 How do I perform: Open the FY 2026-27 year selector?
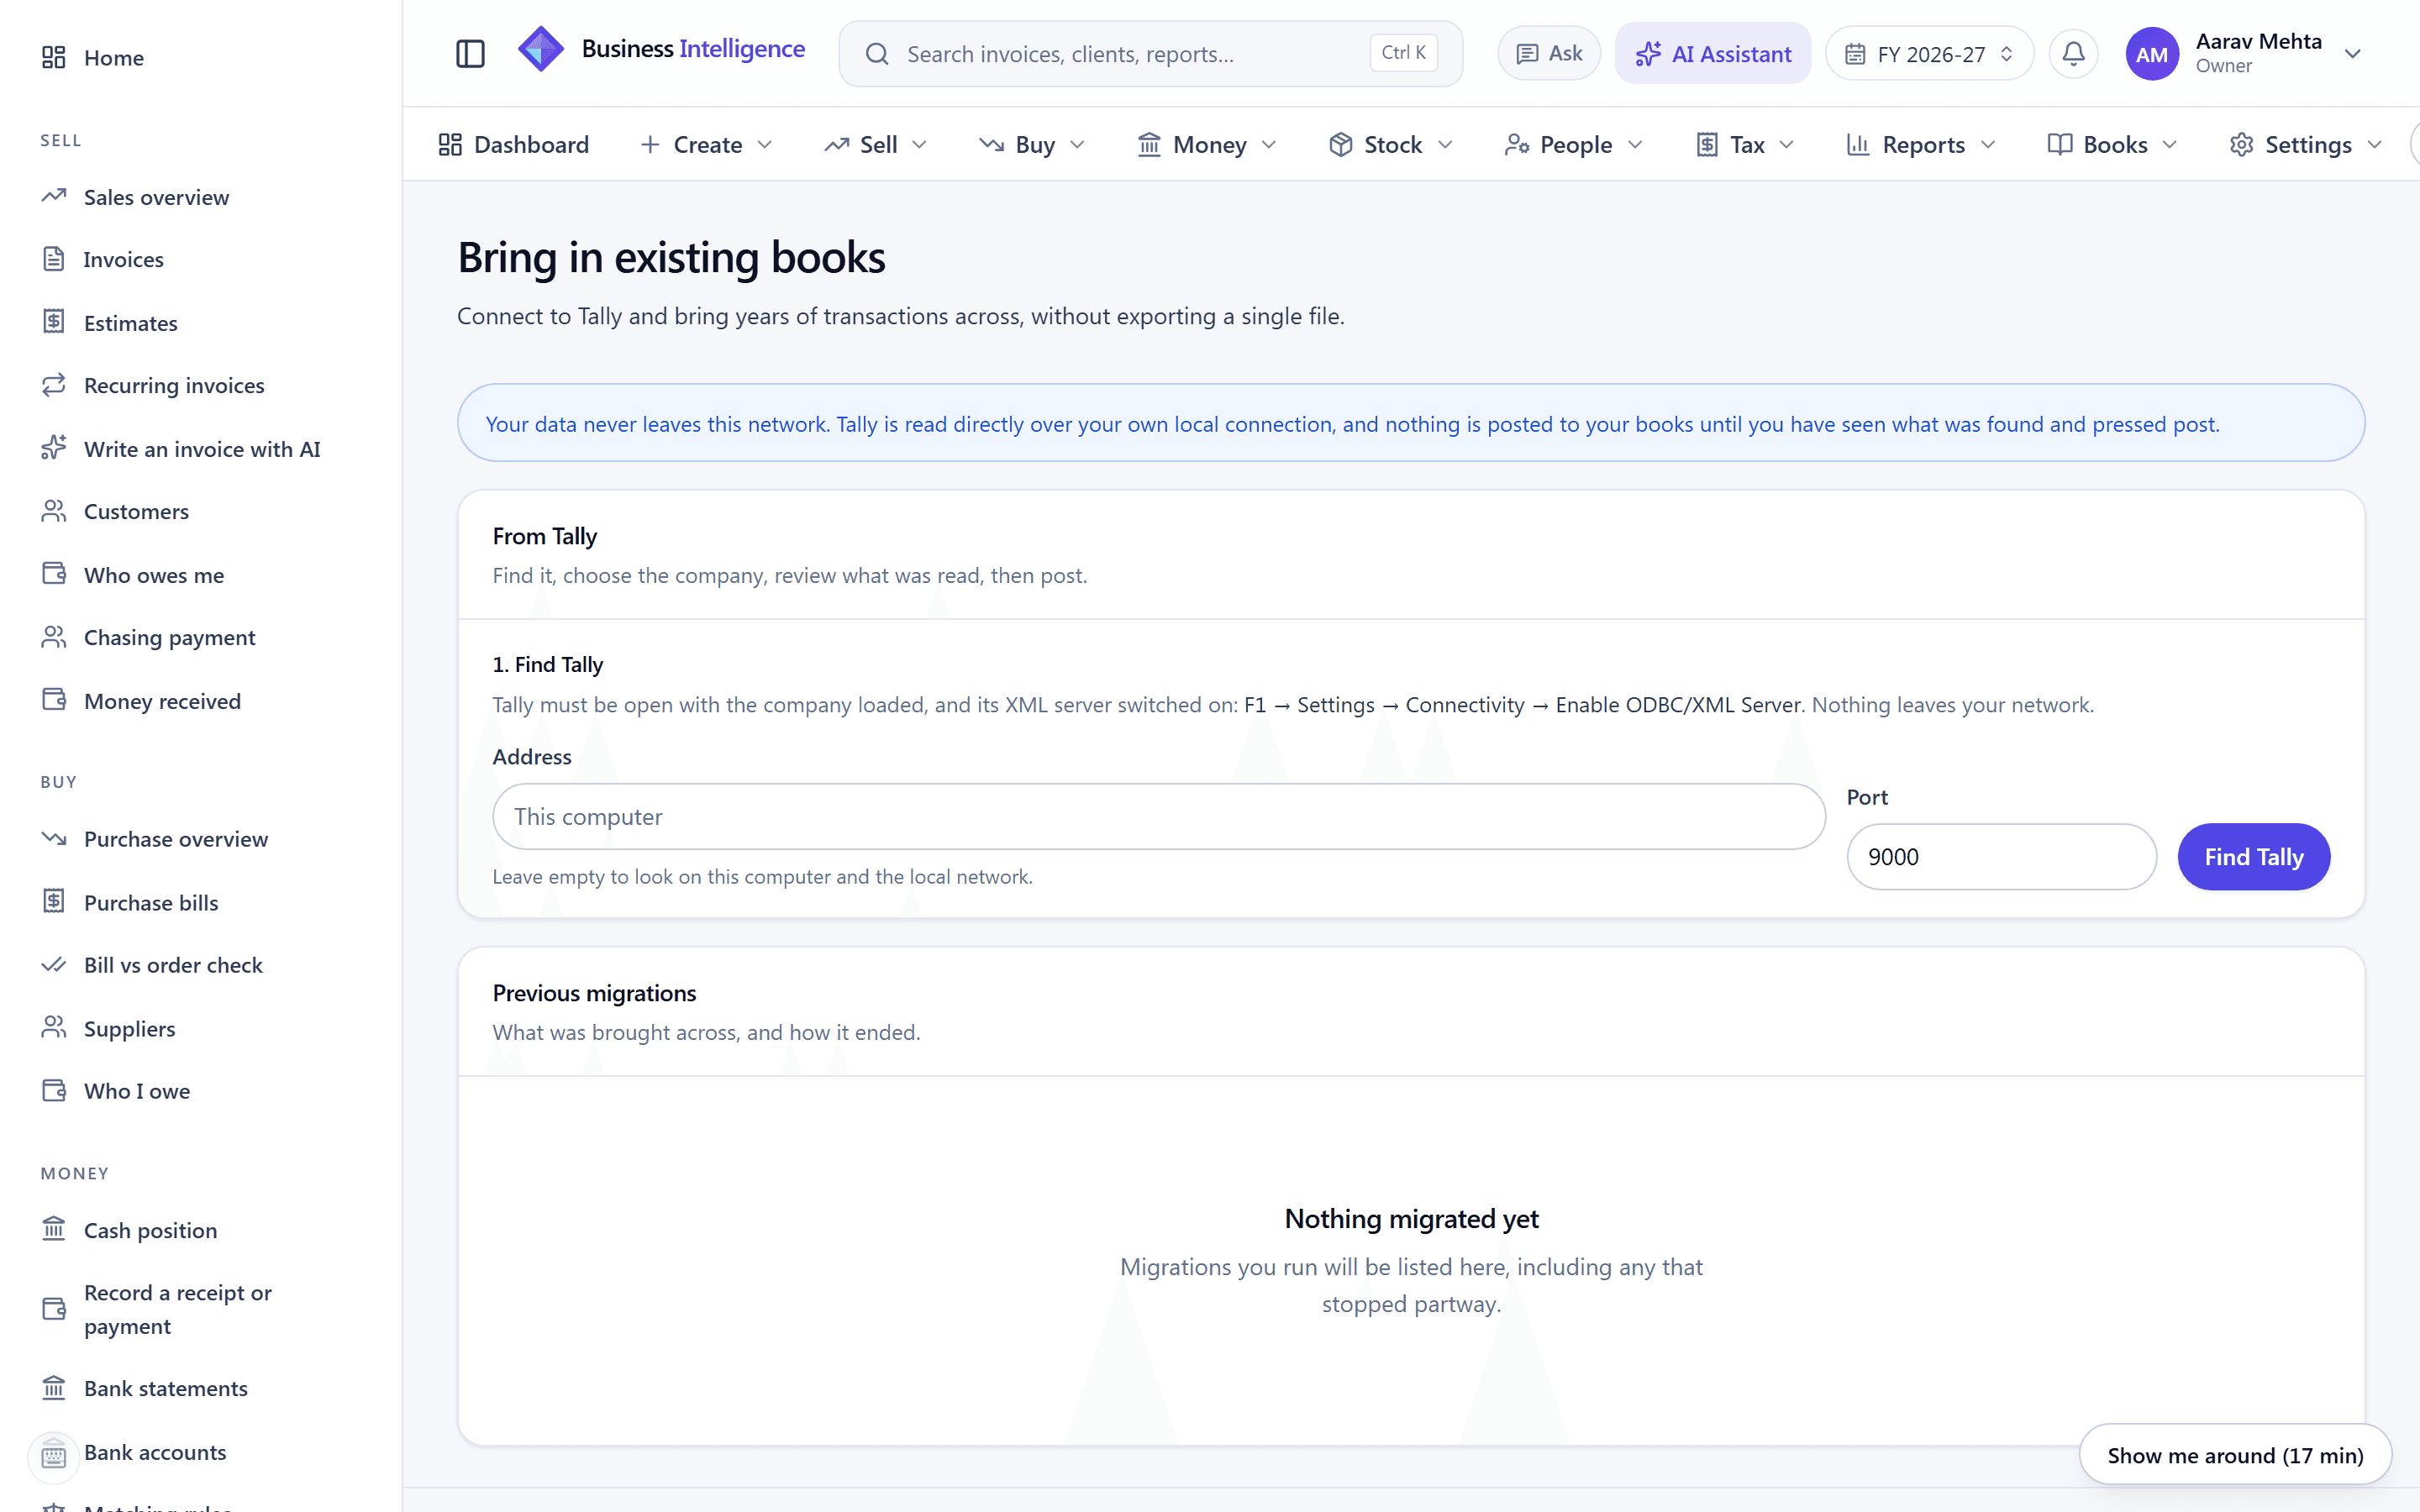click(1929, 54)
